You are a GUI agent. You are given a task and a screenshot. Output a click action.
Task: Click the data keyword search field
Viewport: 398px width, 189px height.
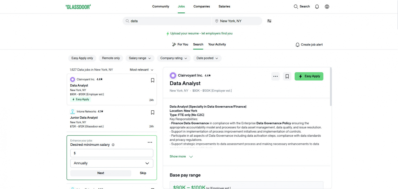coord(167,21)
